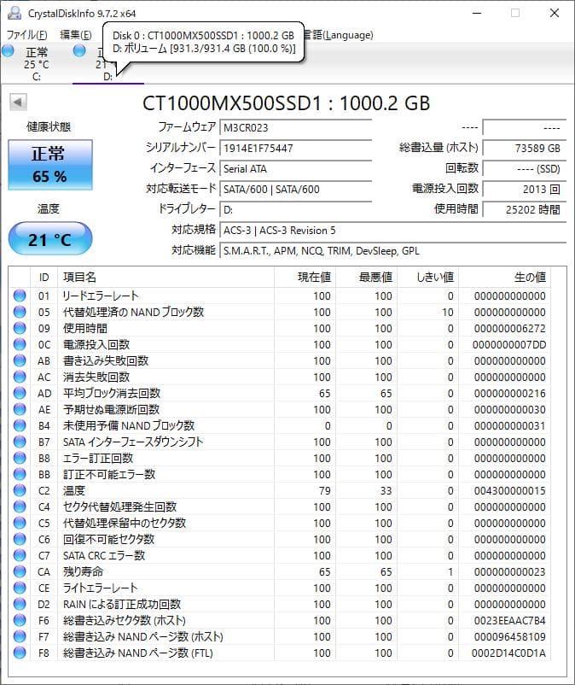Click status icon of AD 平均ブロック消去回数 row

point(20,393)
